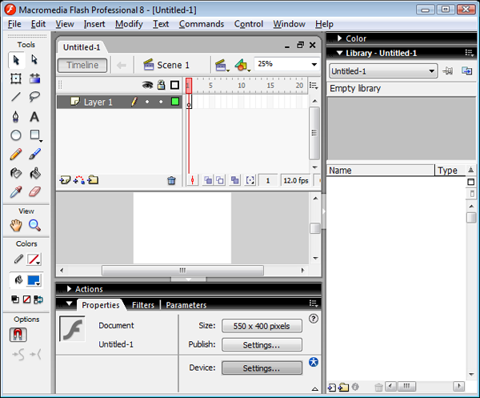Toggle Snap to Objects magnet option
Screen dimensions: 480x398
pos(18,335)
